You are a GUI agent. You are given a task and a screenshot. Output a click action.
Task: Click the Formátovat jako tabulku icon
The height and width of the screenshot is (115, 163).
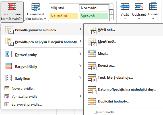point(36,7)
